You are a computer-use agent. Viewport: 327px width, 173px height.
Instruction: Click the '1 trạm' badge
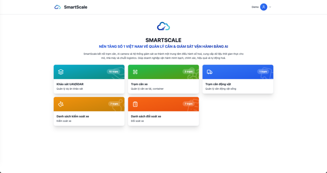pos(263,71)
